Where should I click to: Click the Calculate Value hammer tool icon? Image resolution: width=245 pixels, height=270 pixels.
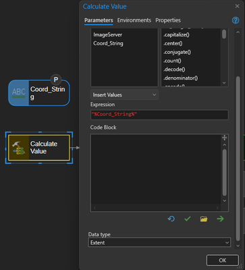19,148
